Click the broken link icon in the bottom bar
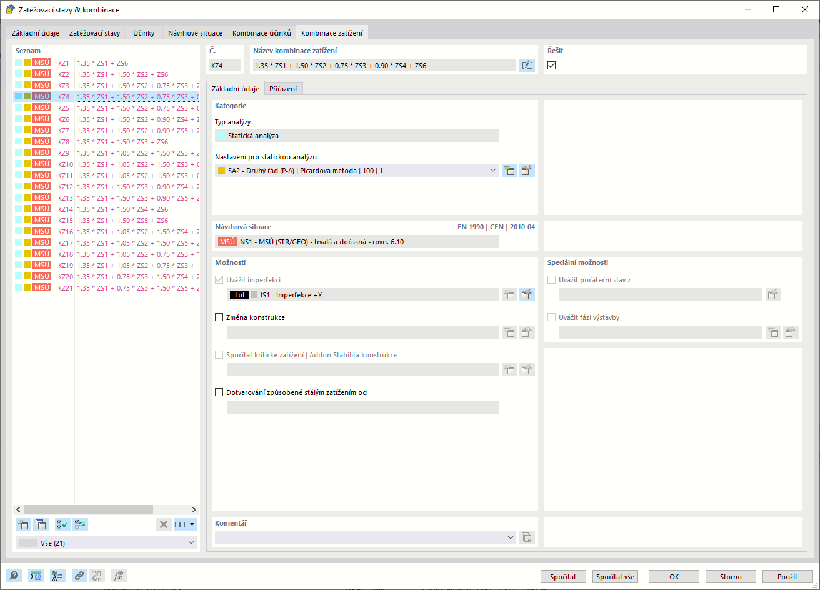Screen dimensions: 820x590 coord(97,576)
